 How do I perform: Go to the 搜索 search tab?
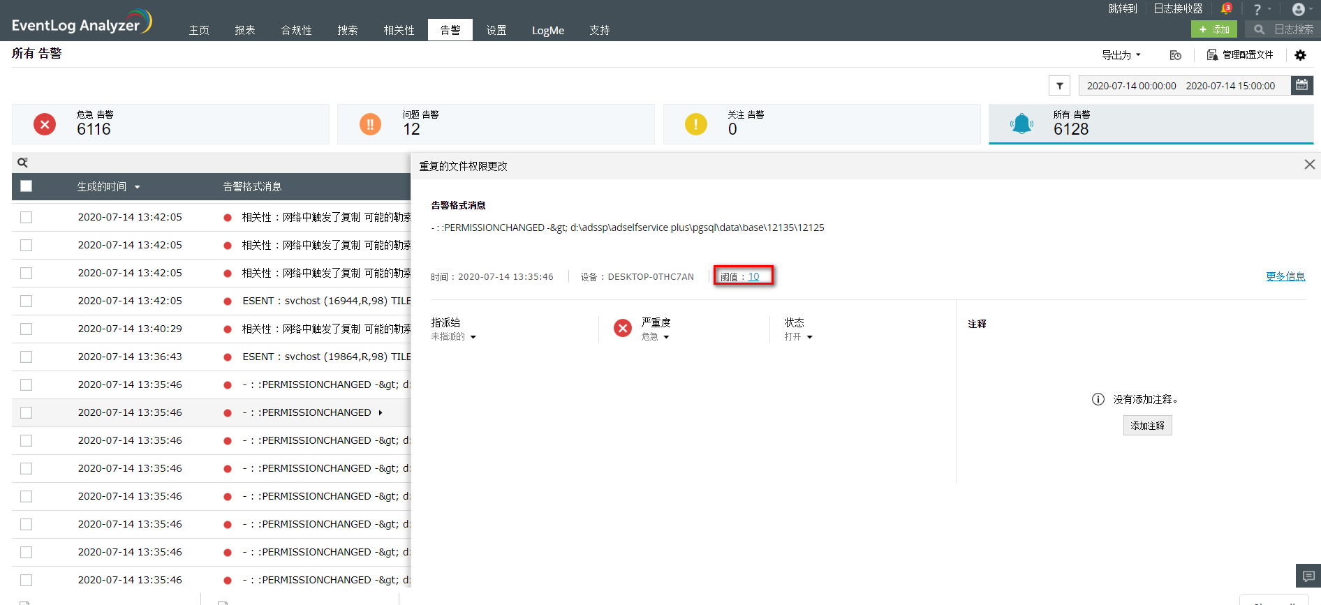tap(348, 30)
